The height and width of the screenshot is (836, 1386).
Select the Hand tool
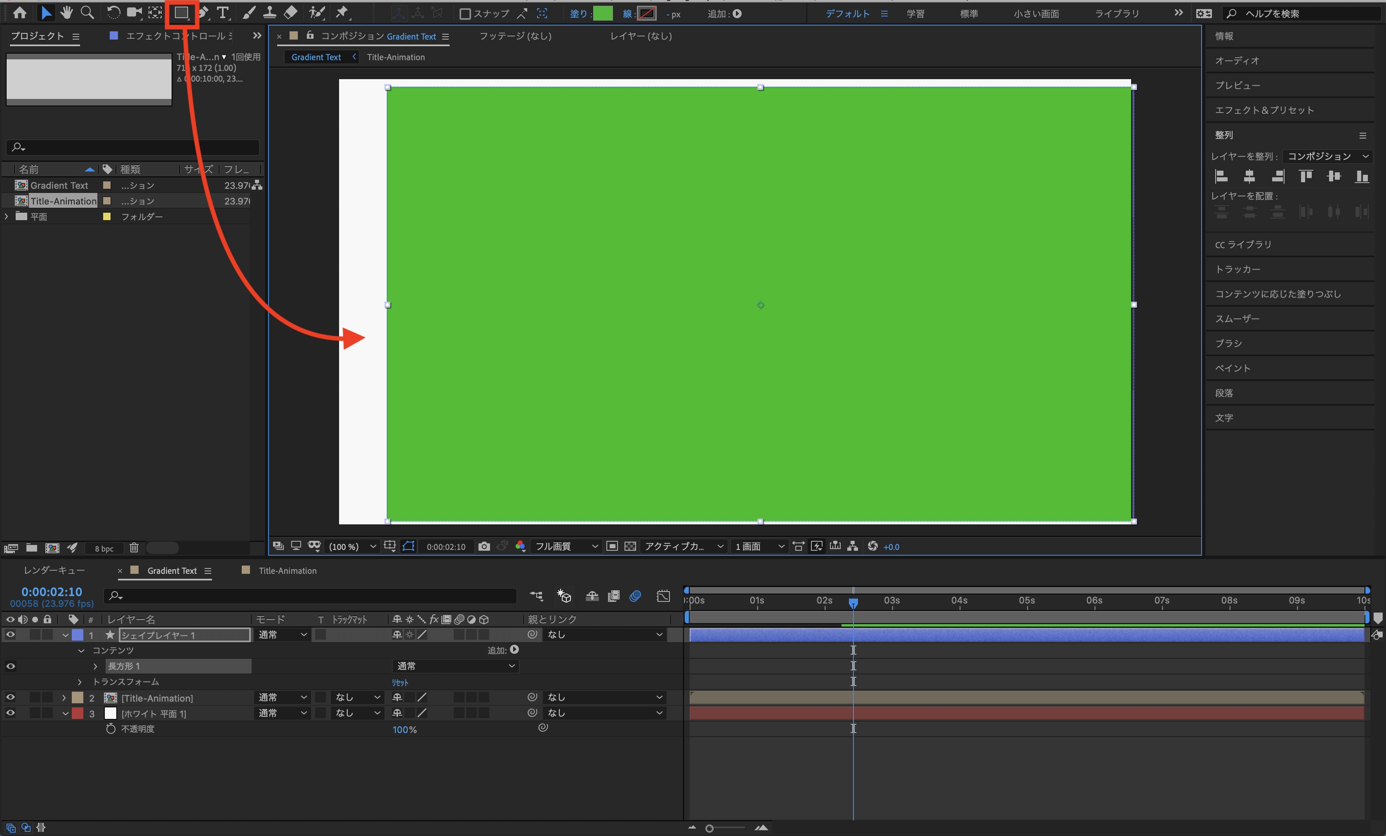(66, 13)
